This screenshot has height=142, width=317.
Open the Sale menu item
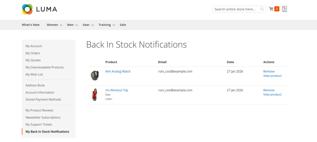tap(123, 25)
